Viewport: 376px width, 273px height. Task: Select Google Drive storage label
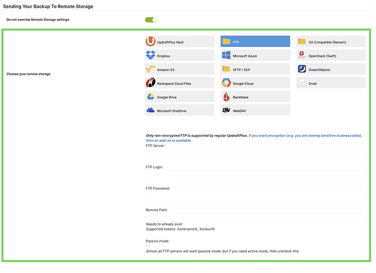click(166, 97)
